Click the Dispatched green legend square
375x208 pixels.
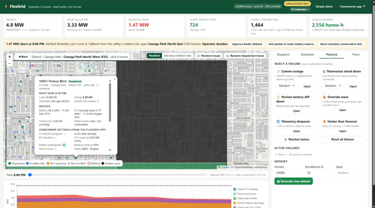point(10,163)
